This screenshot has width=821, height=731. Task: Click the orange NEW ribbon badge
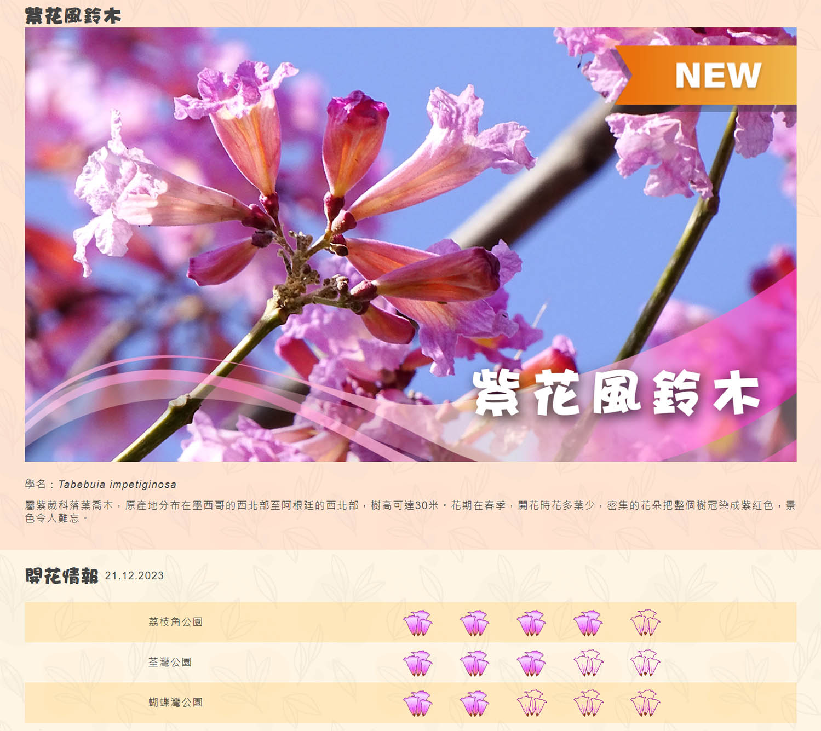pos(712,75)
